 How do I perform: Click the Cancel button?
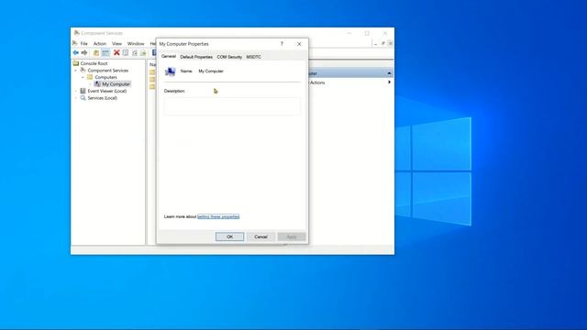click(x=260, y=236)
